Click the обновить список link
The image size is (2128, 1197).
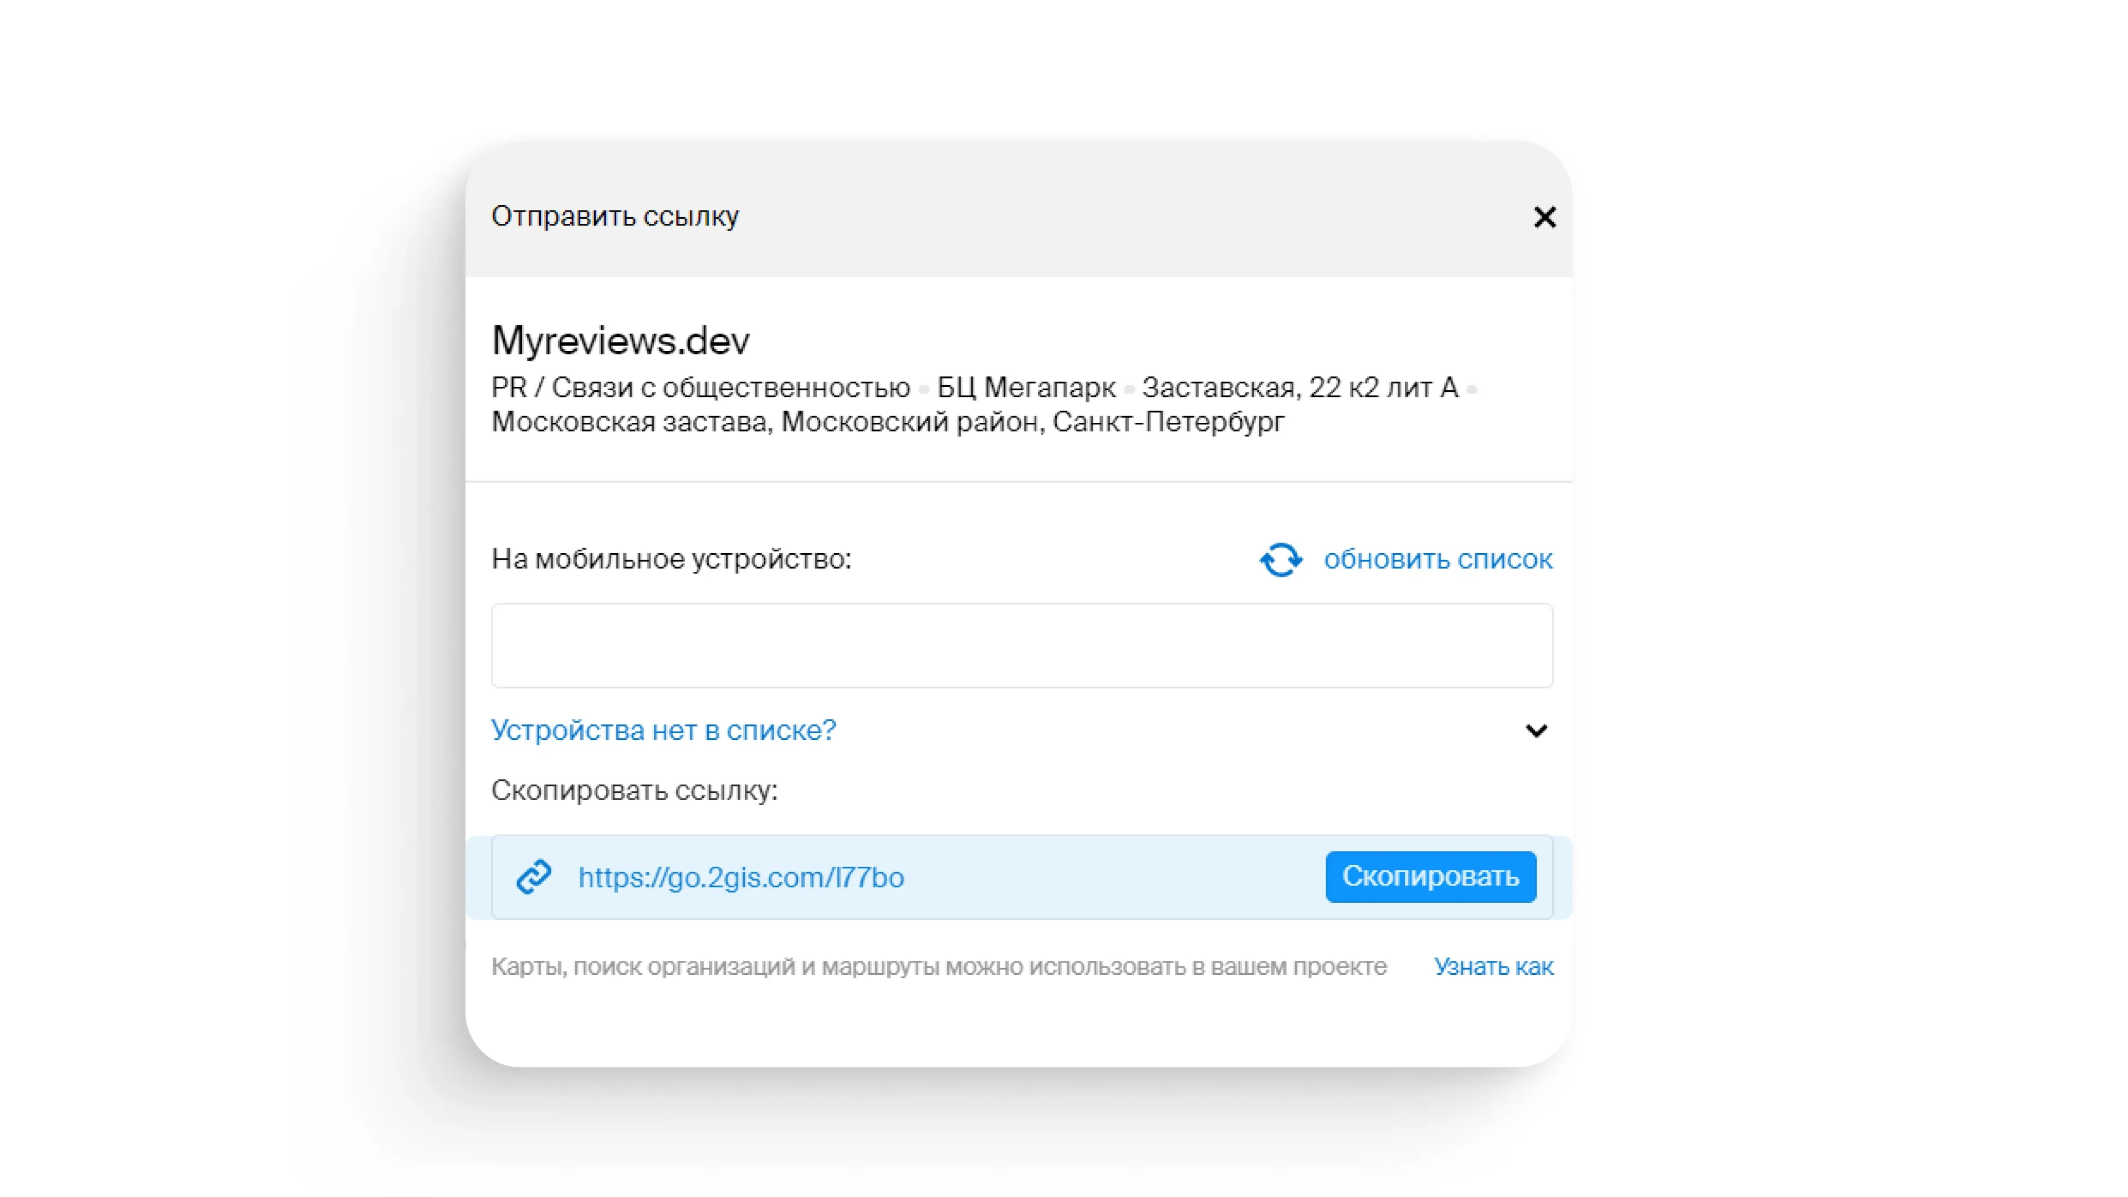tap(1438, 559)
